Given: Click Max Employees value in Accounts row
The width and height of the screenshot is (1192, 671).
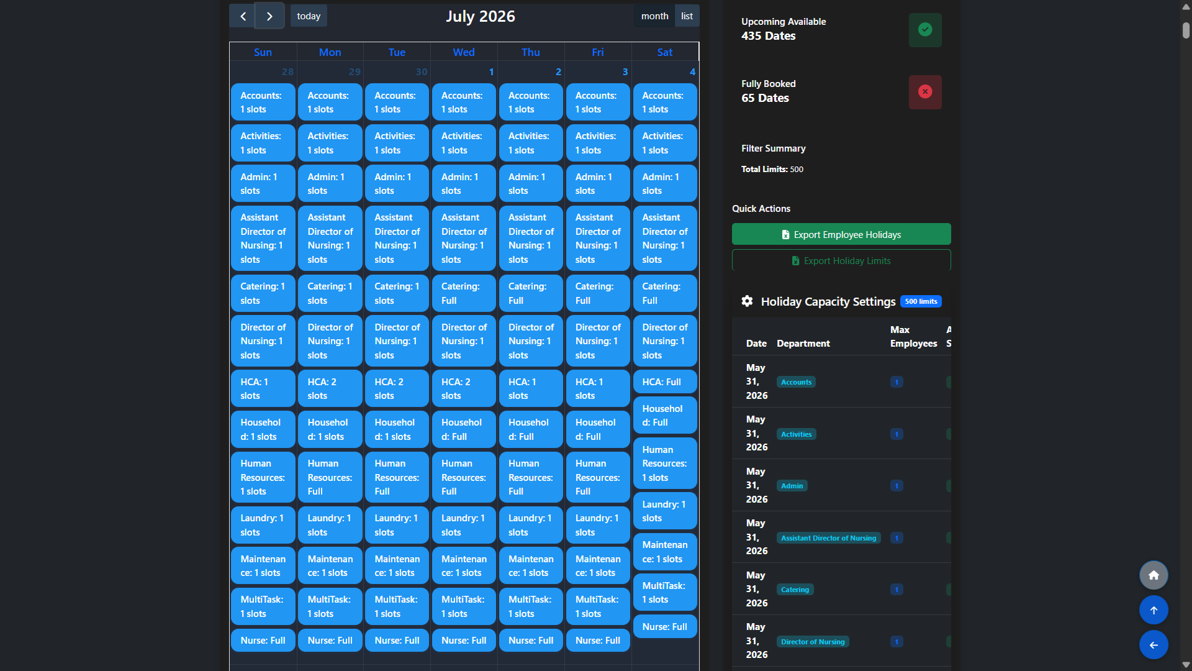Looking at the screenshot, I should [x=896, y=382].
